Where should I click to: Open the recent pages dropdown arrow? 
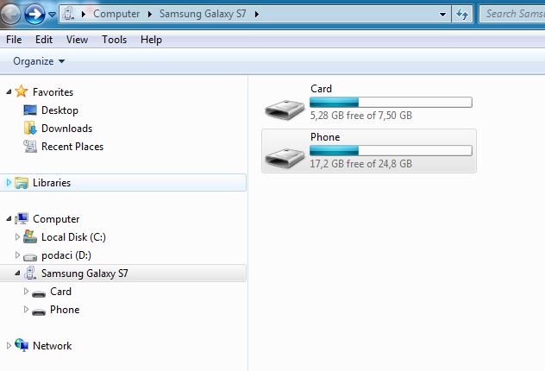coord(52,15)
